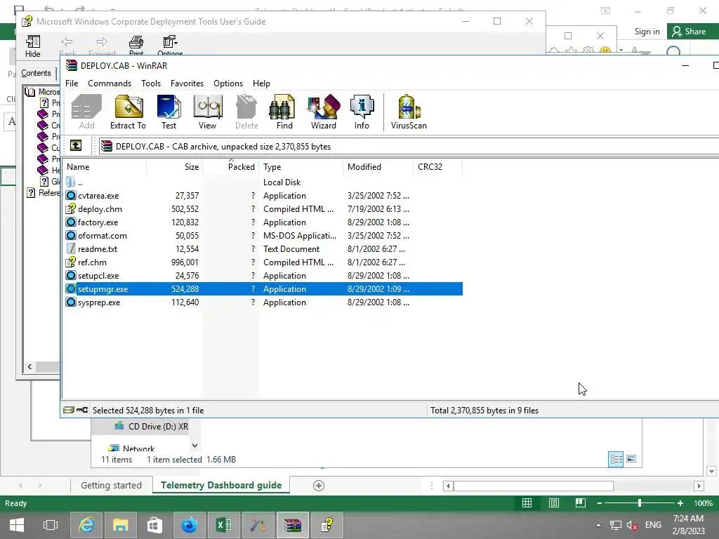
Task: Switch to Normal view in Excel status bar
Action: (x=527, y=503)
